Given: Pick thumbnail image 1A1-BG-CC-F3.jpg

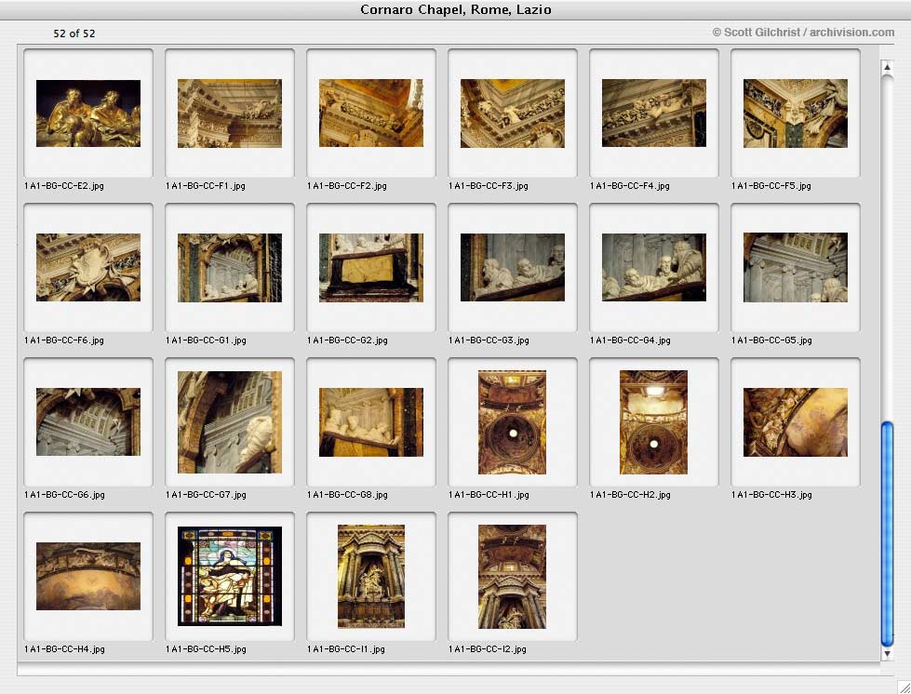Looking at the screenshot, I should tap(513, 113).
